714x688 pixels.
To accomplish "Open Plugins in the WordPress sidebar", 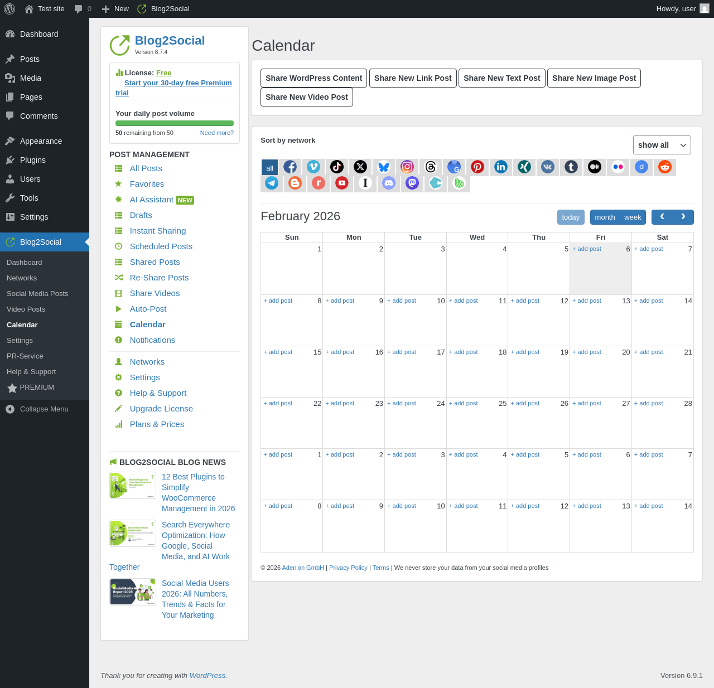I will click(33, 160).
